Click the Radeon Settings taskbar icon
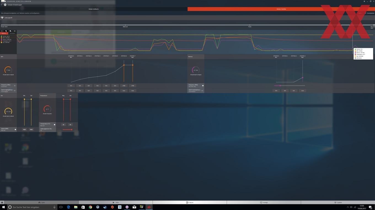This screenshot has height=210, width=375. click(x=149, y=207)
